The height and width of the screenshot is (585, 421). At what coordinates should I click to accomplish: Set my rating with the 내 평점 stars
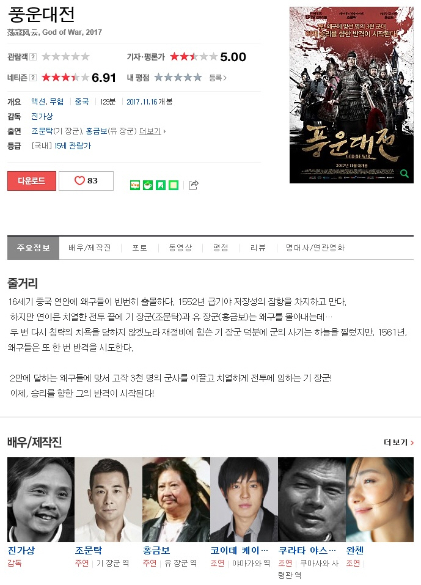(x=178, y=78)
